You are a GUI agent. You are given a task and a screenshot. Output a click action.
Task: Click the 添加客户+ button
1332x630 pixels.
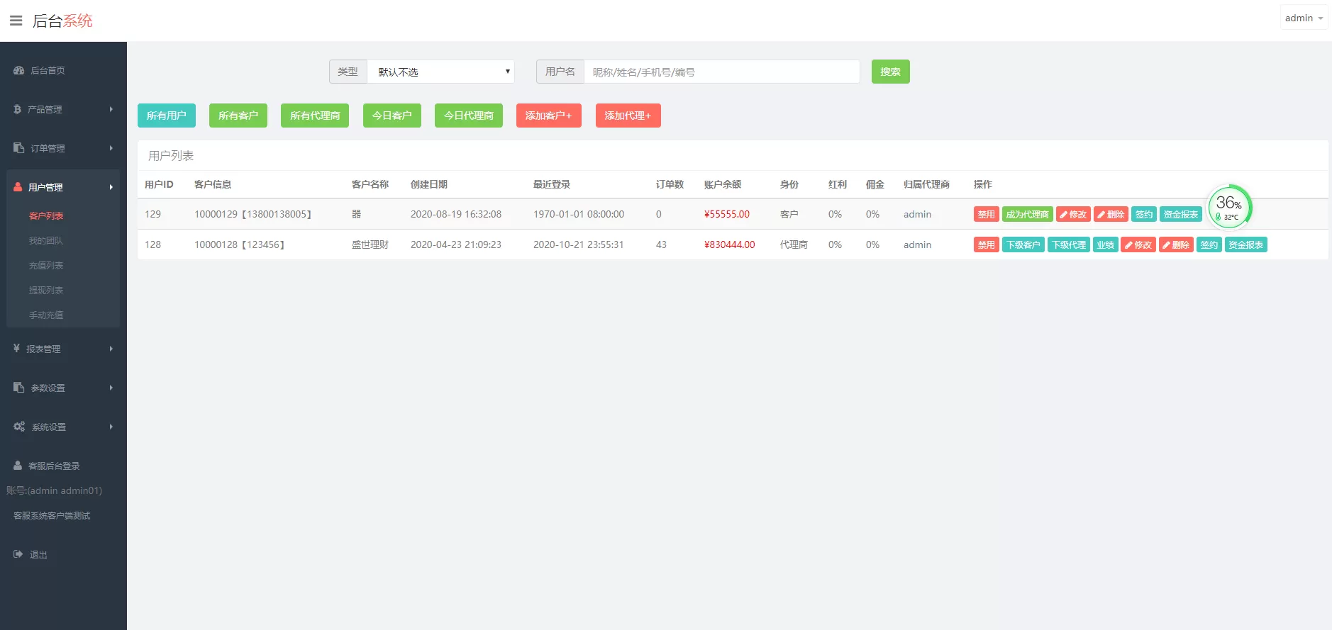coord(548,116)
